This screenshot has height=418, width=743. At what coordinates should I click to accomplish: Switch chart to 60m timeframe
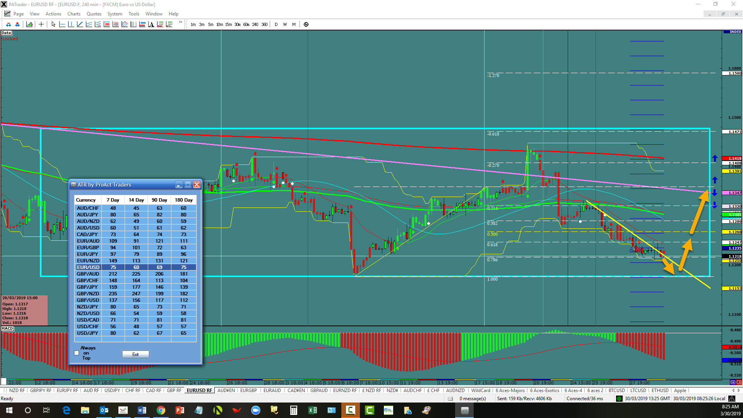click(247, 24)
